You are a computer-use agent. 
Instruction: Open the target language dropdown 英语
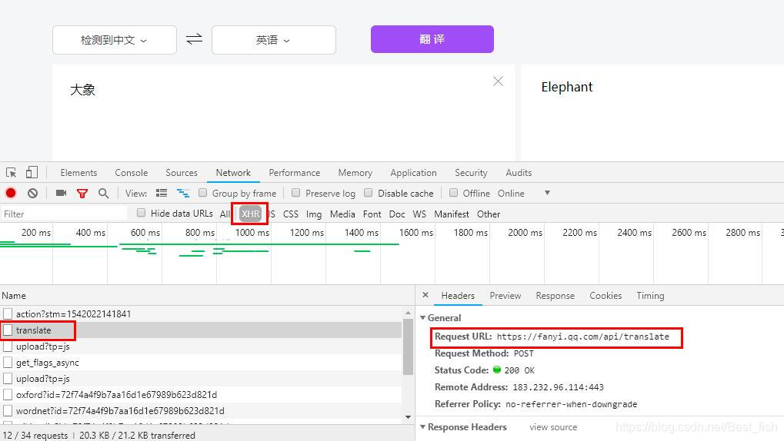pos(273,40)
